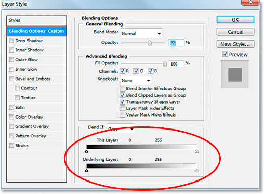Click the style preview thumbnail square
This screenshot has height=194, width=264.
(x=235, y=74)
